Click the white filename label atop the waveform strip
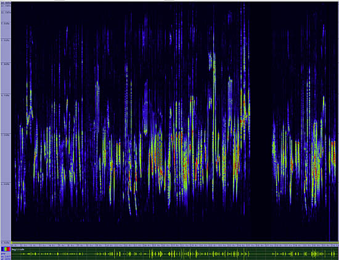339x260 pixels. pyautogui.click(x=18, y=250)
